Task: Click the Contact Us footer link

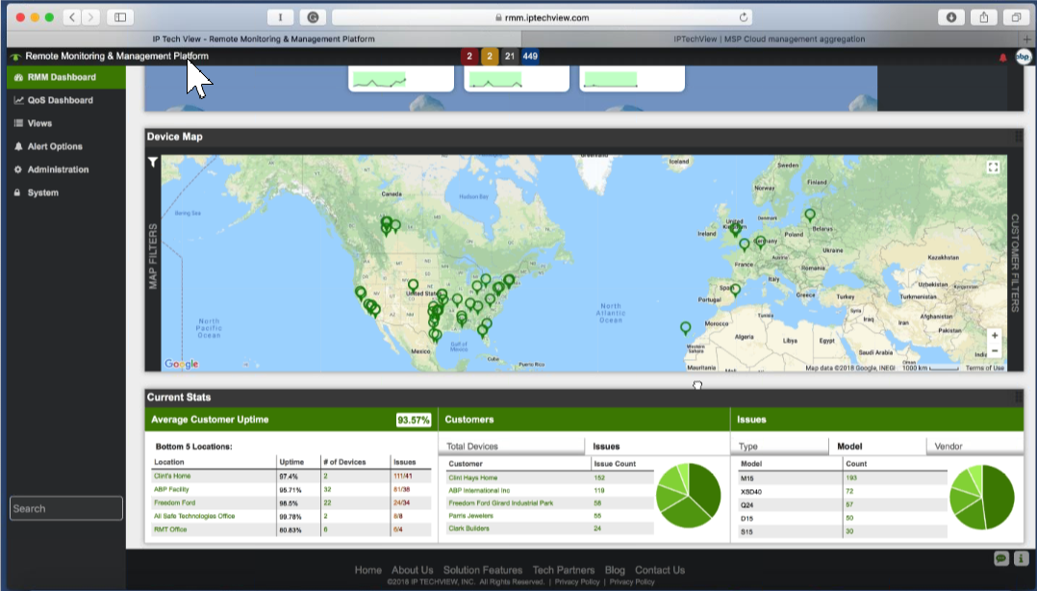Action: pyautogui.click(x=660, y=570)
